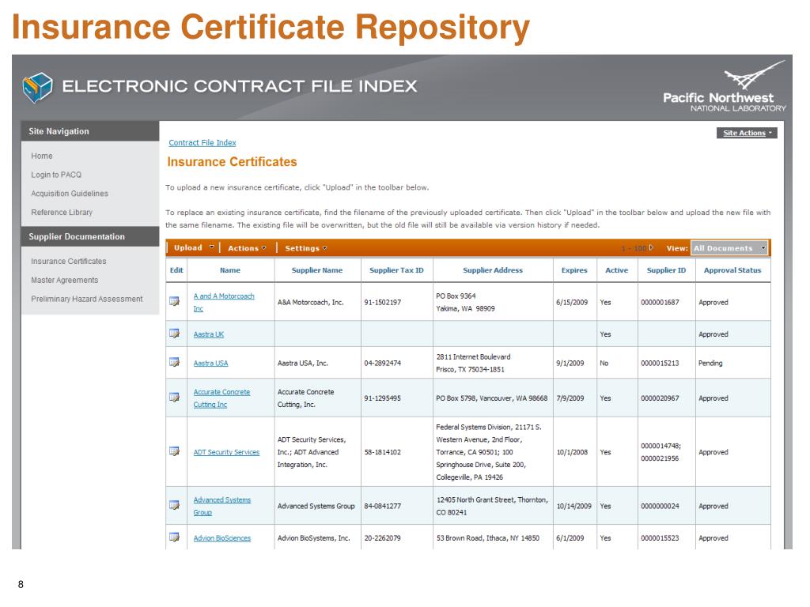Open Master Agreements under Supplier Documentation

click(65, 280)
